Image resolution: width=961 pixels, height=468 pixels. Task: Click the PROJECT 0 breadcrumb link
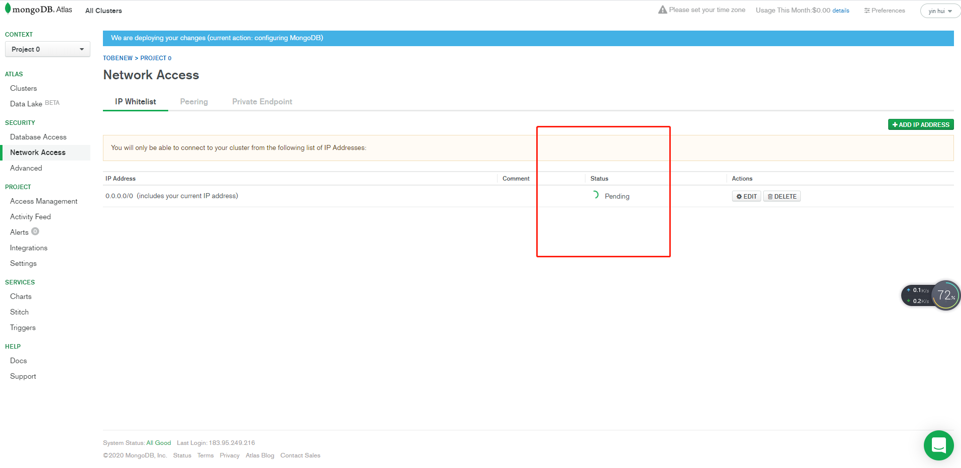156,58
